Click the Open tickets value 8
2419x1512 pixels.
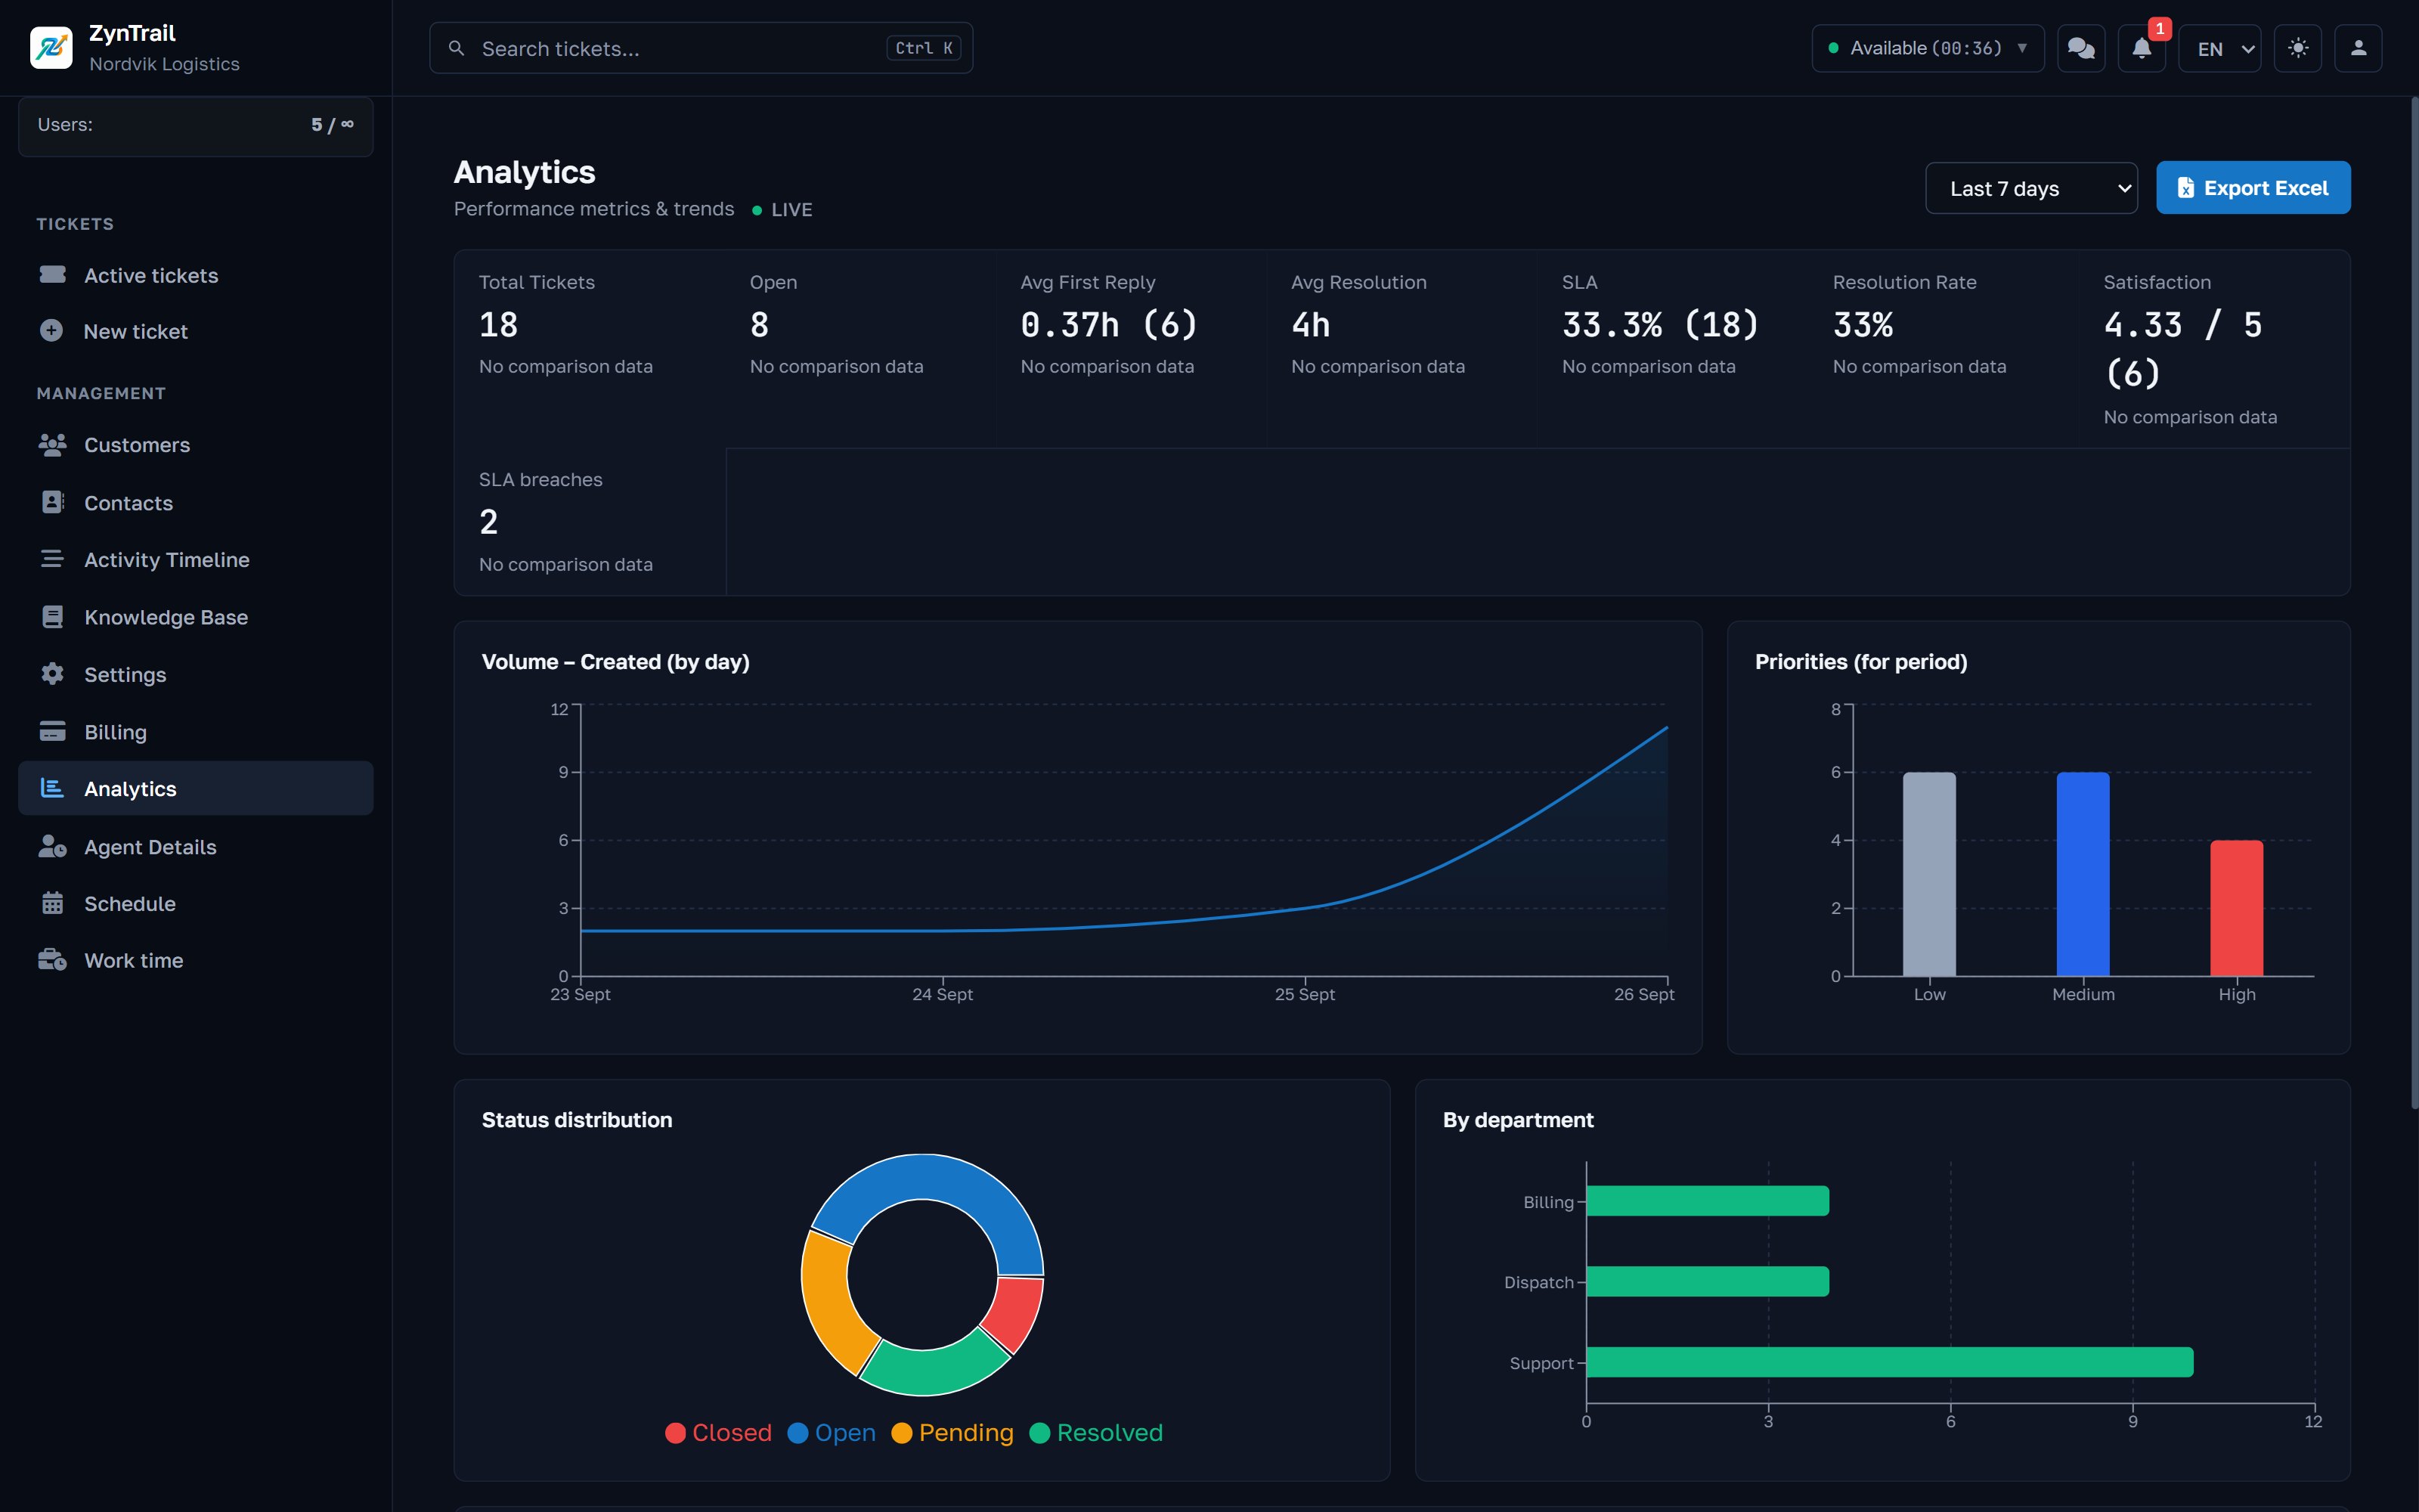click(760, 325)
